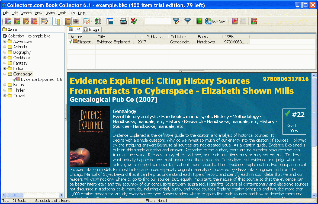This screenshot has height=204, width=318.
Task: Sort by the ISBN column header
Action: pos(236,37)
